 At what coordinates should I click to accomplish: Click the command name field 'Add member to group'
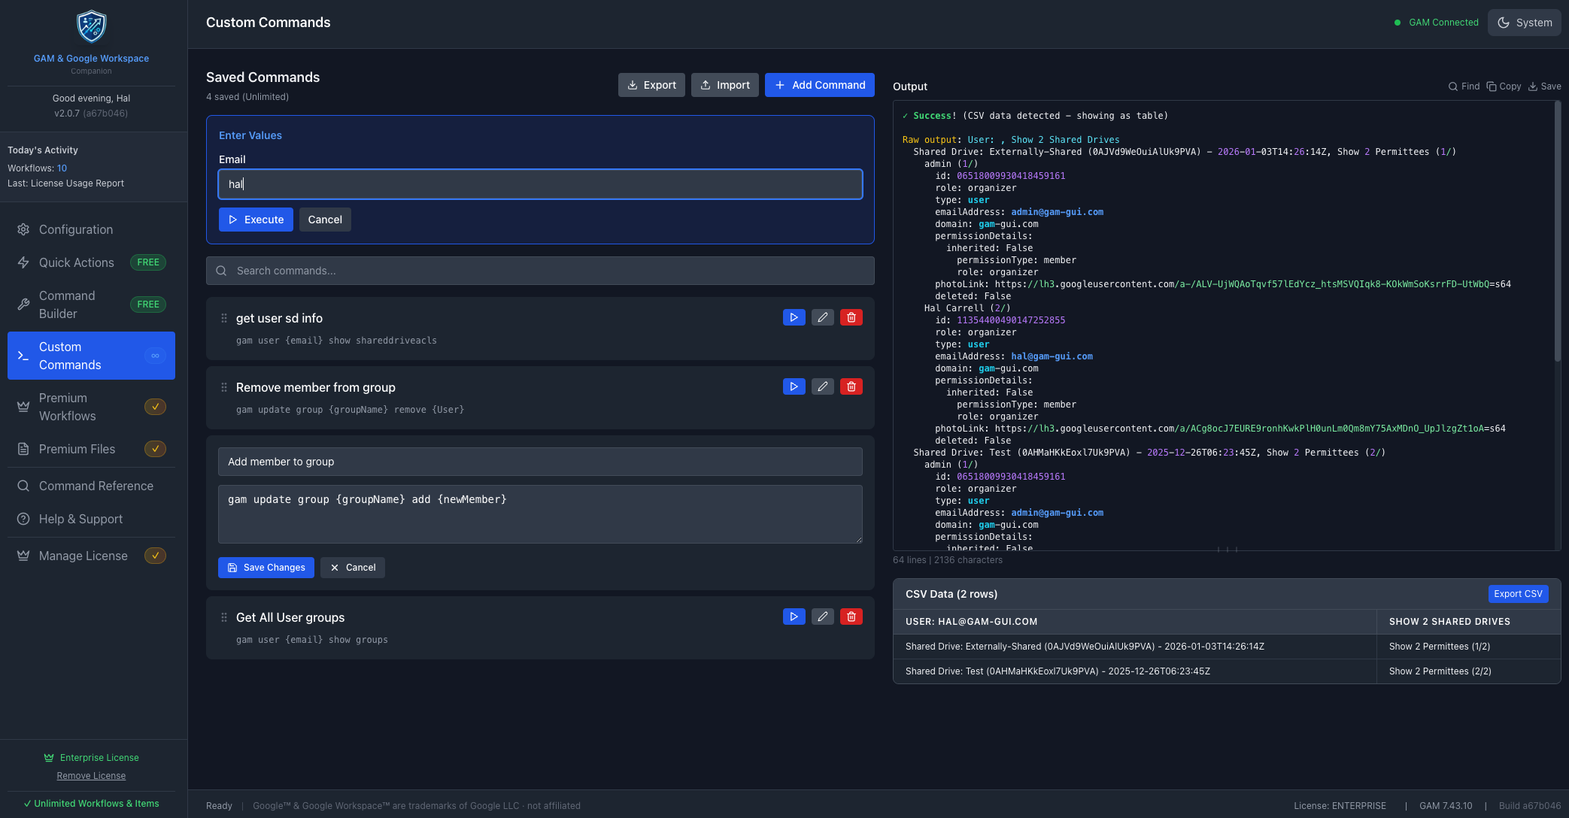(540, 462)
